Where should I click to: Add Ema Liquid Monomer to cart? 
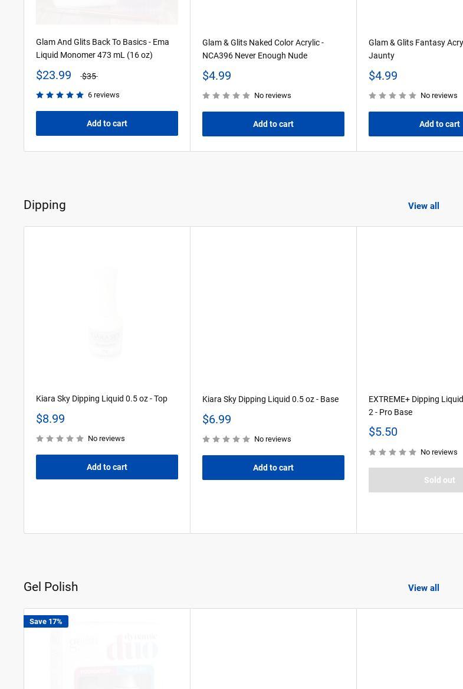click(107, 123)
